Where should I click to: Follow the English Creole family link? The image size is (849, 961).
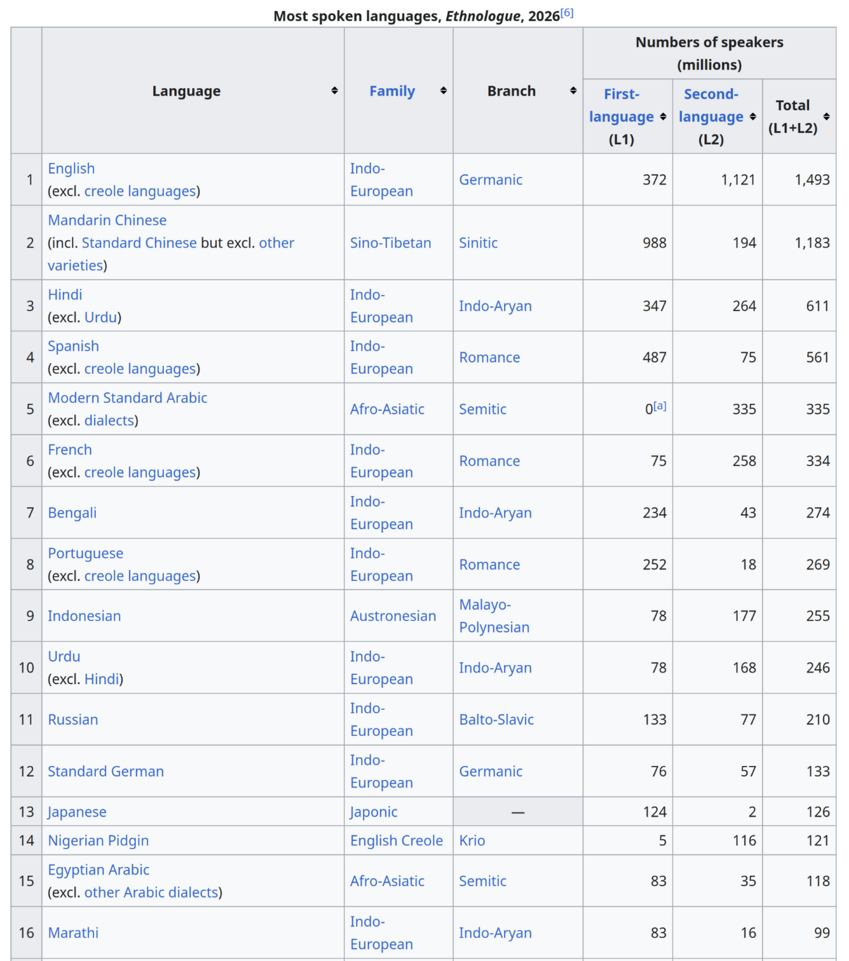point(397,841)
